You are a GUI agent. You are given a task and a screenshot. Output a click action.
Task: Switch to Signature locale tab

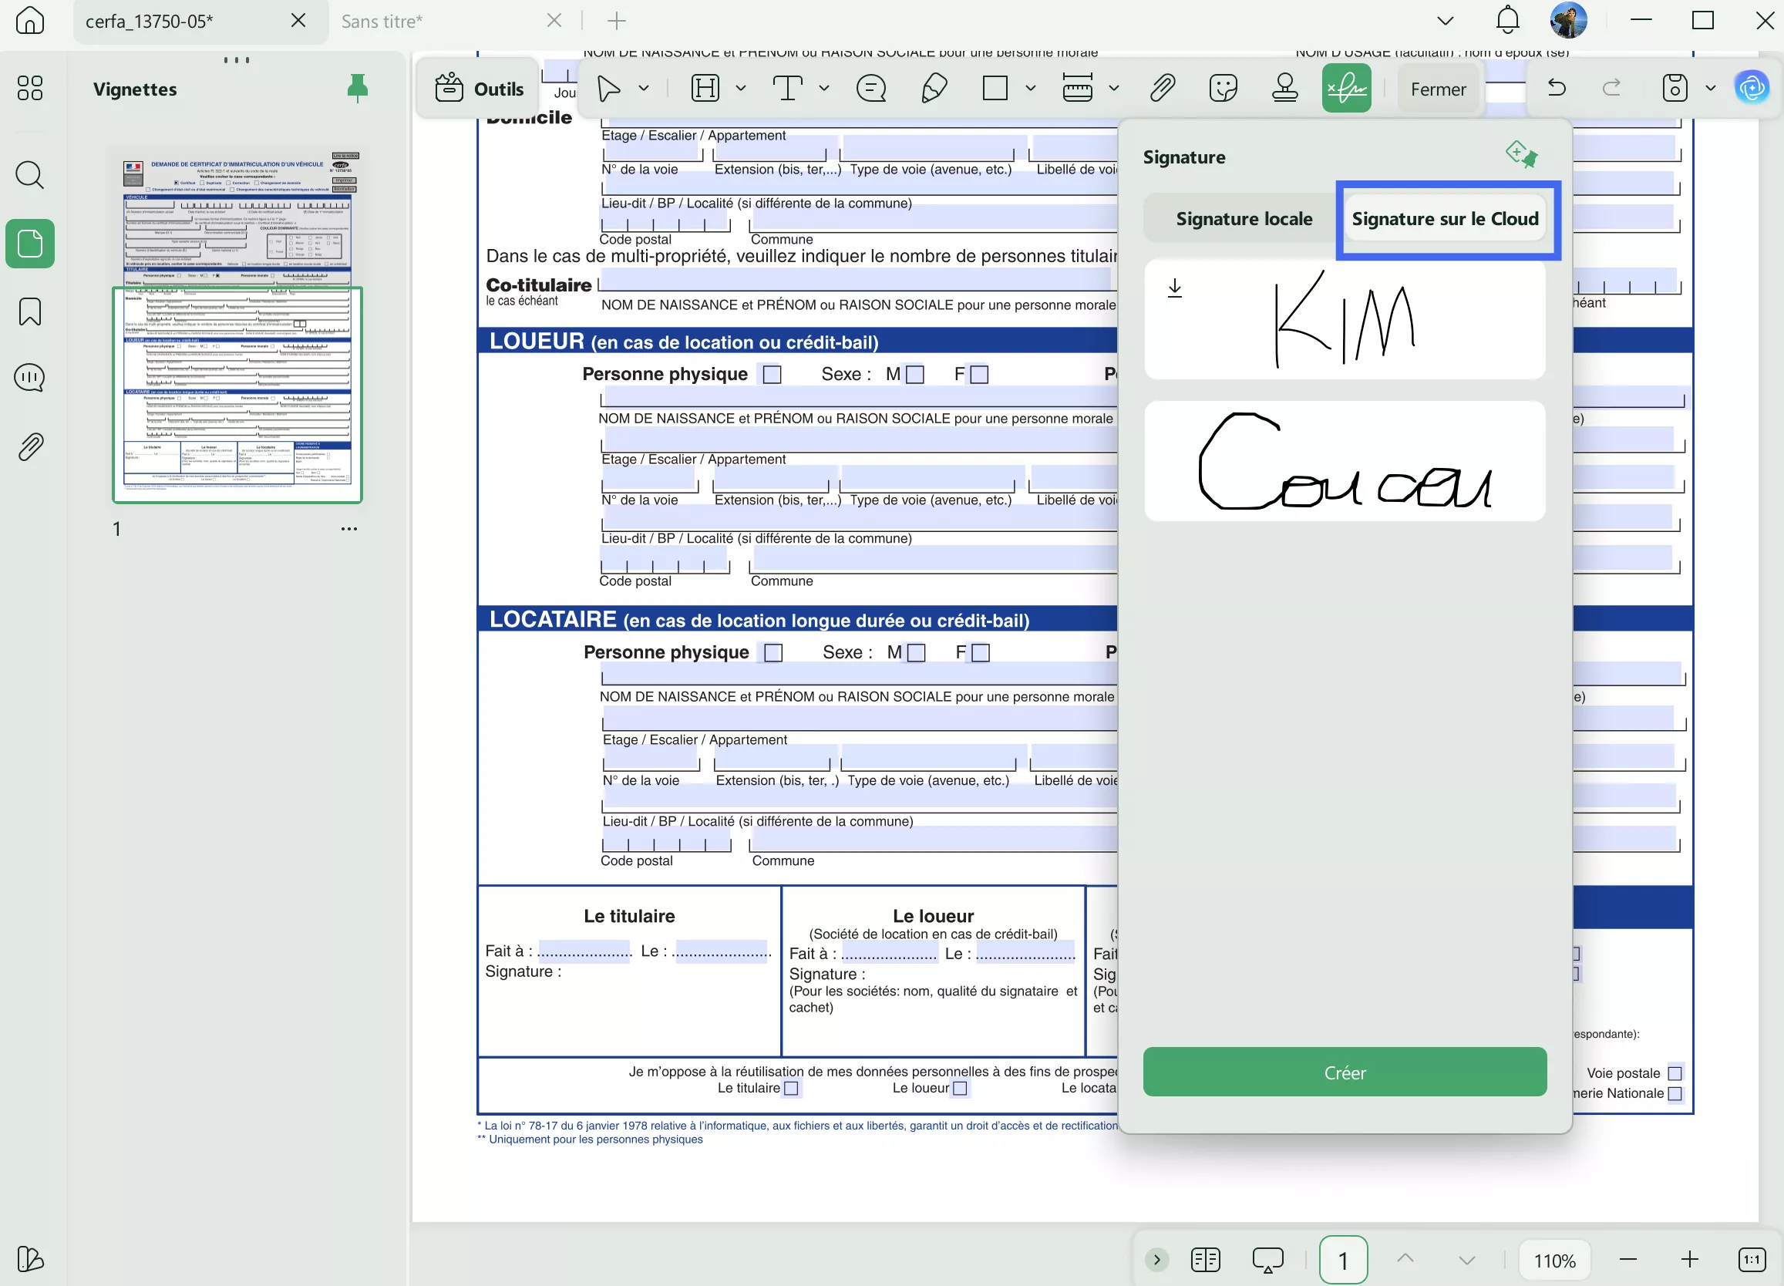click(1244, 219)
